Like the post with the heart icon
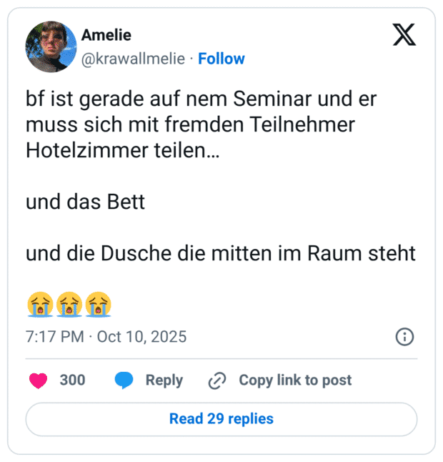Image resolution: width=443 pixels, height=462 pixels. tap(38, 380)
